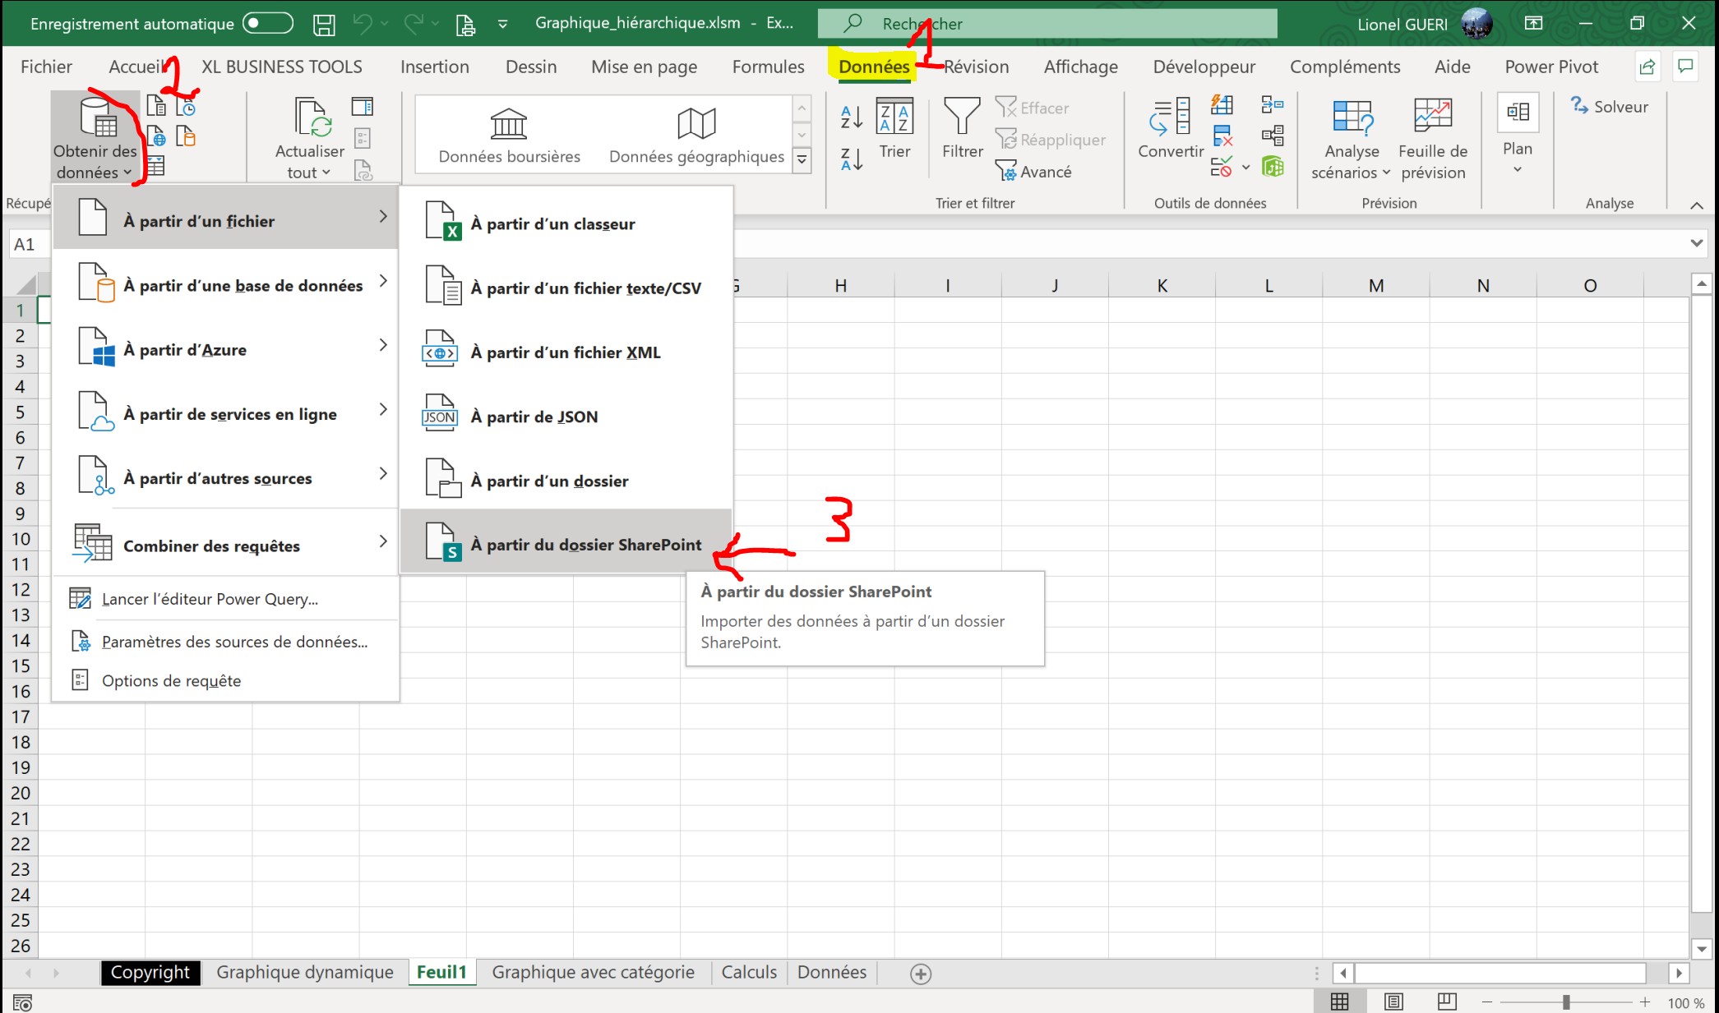Open the Données tab in ribbon
Screen dimensions: 1719x1013
[873, 67]
